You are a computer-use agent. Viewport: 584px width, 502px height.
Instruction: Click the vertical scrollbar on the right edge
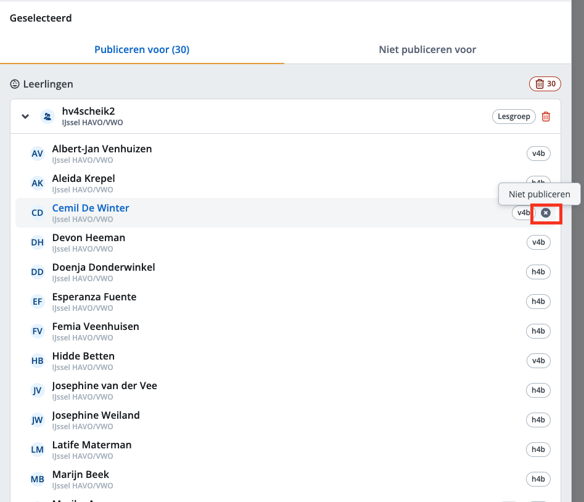click(x=577, y=247)
